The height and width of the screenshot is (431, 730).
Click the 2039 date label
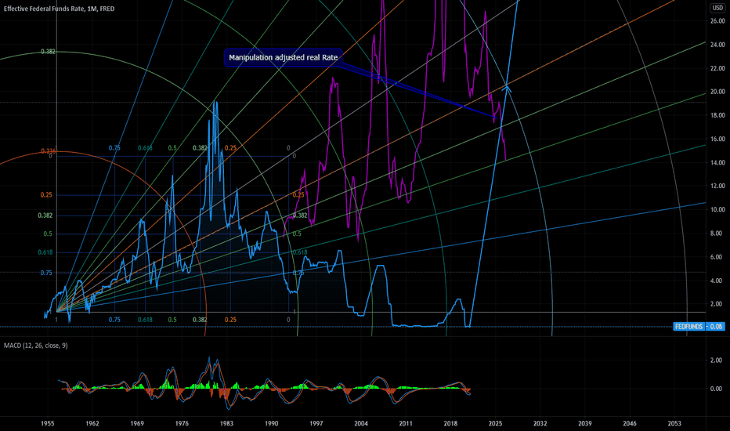[x=585, y=423]
